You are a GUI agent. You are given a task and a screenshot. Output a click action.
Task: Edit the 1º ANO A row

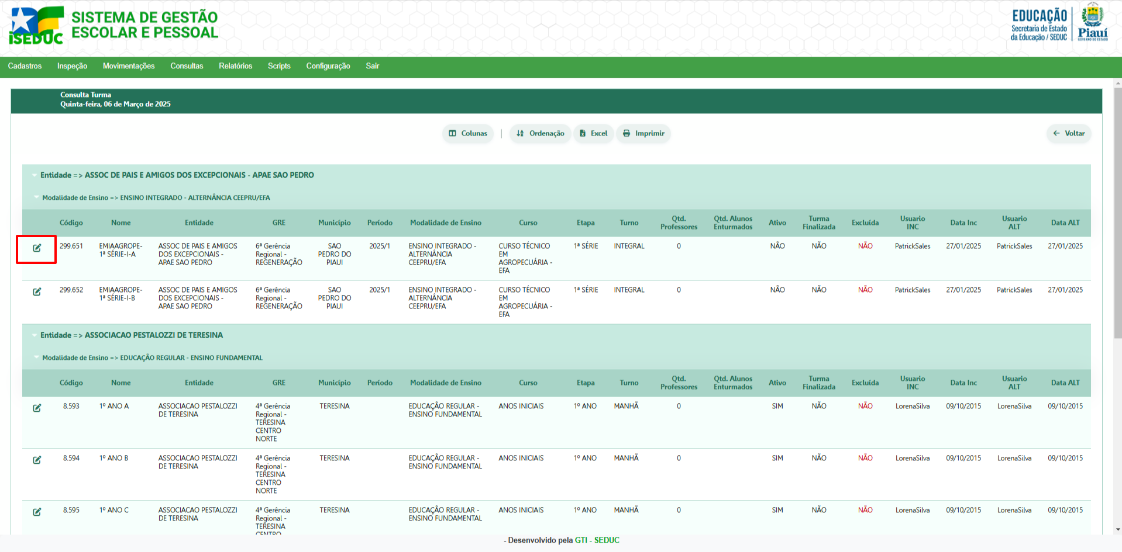pyautogui.click(x=37, y=408)
